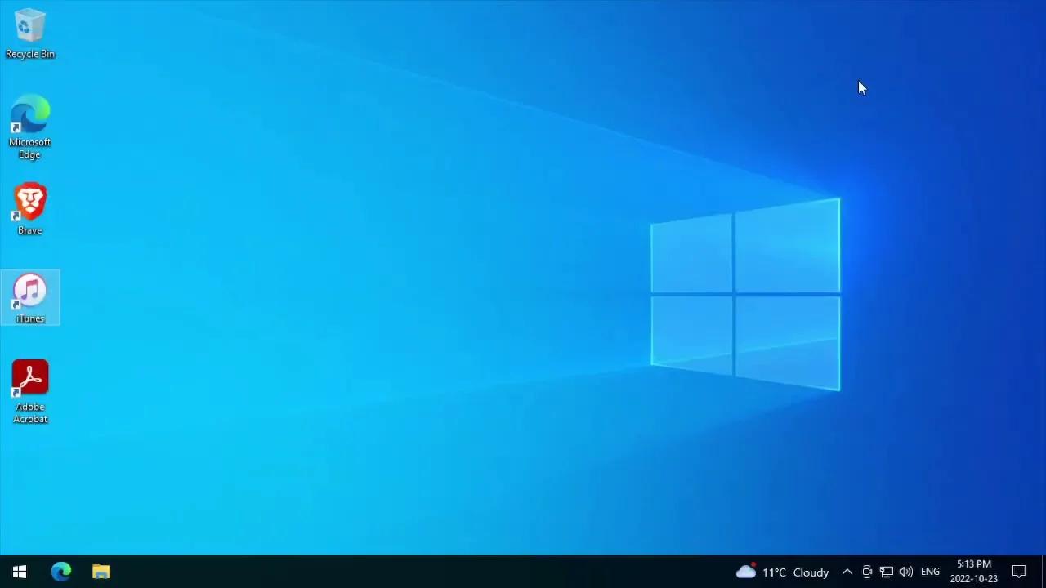Open the network status tray icon
This screenshot has width=1046, height=588.
click(886, 572)
